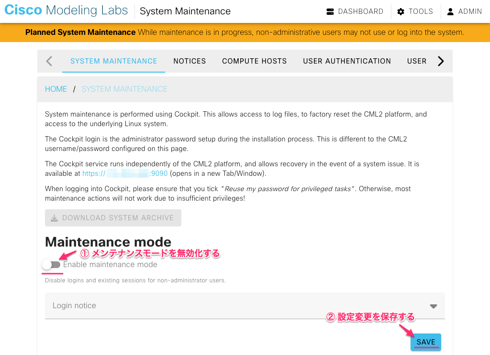This screenshot has width=490, height=355.
Task: Expand the Login notice dropdown arrow
Action: (x=434, y=306)
